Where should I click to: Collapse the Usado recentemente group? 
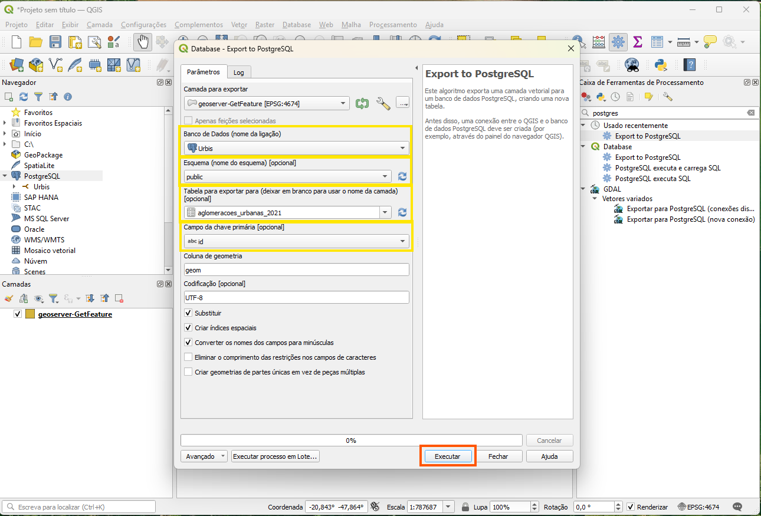coord(584,126)
